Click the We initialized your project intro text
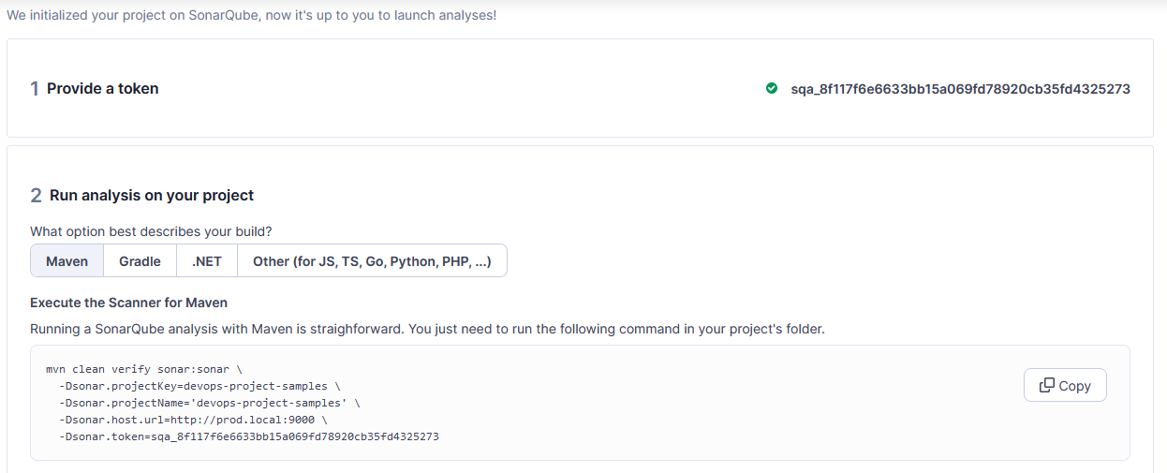Viewport: 1167px width, 473px height. (x=251, y=16)
